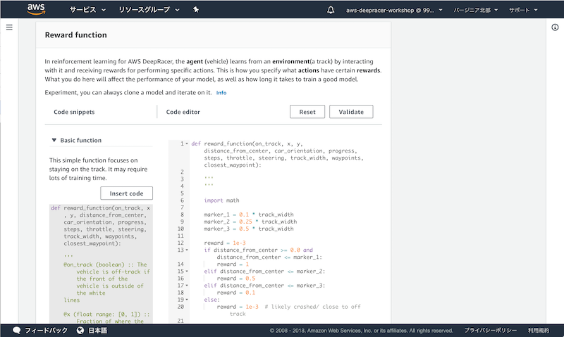Click '@on_track (boolean)' in the snippet
Screen dimensions: 564x337
(x=94, y=265)
